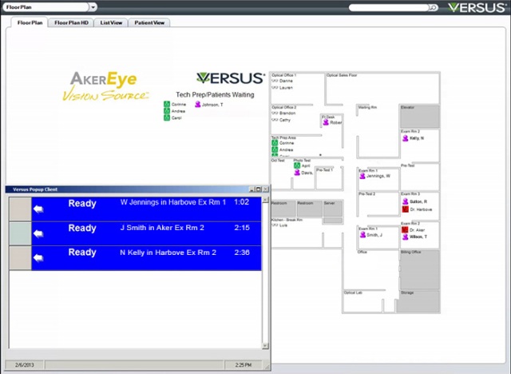Viewport: 511px width, 374px height.
Task: Click Corinne's green staff icon in waiting list
Action: (x=167, y=104)
